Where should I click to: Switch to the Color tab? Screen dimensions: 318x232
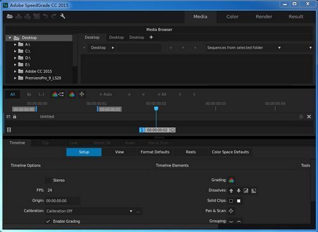[232, 17]
